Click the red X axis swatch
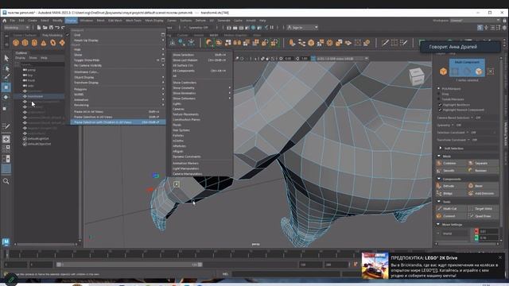The height and width of the screenshot is (286, 509). click(x=476, y=231)
